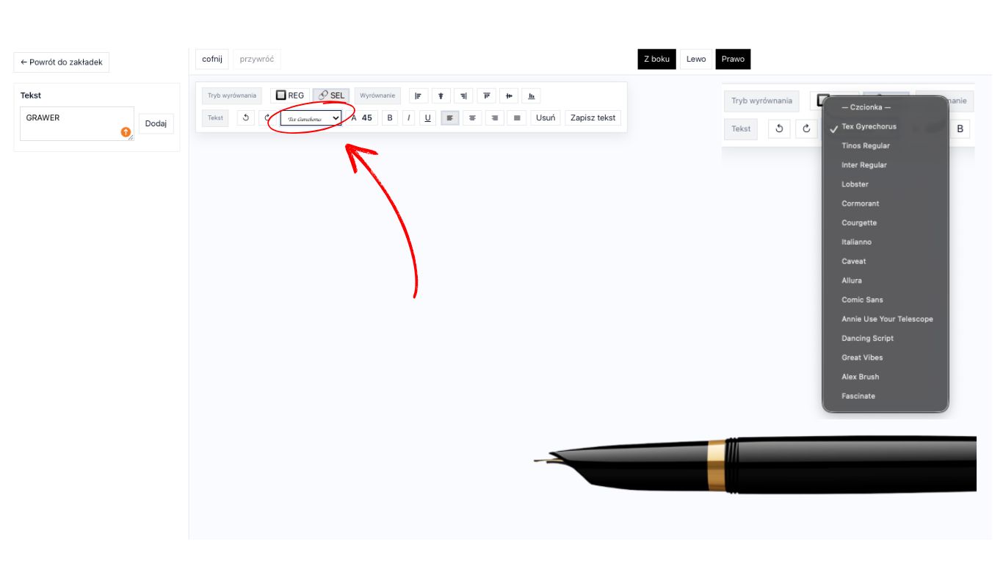This screenshot has width=1003, height=564.
Task: Apply italic formatting to text
Action: pyautogui.click(x=409, y=117)
